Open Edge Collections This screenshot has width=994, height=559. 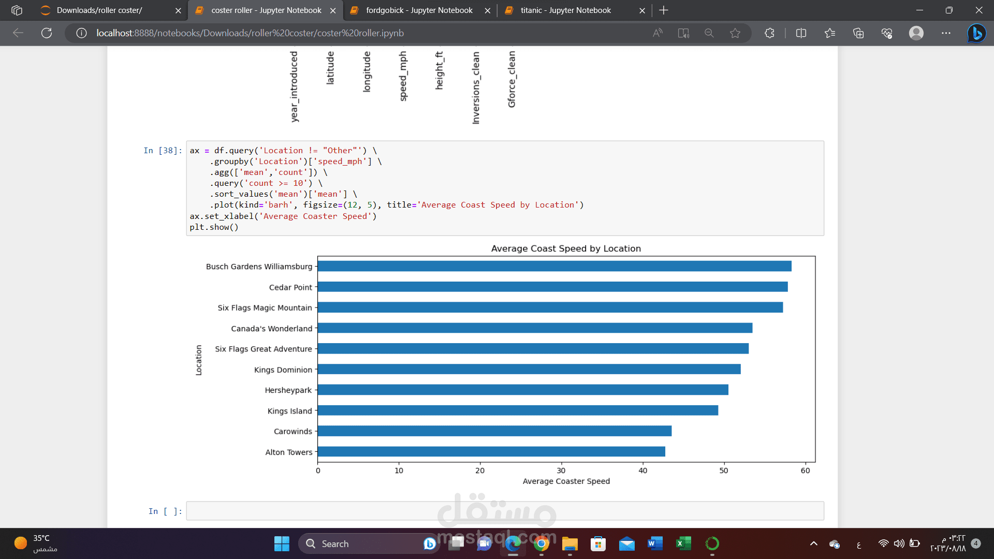858,33
